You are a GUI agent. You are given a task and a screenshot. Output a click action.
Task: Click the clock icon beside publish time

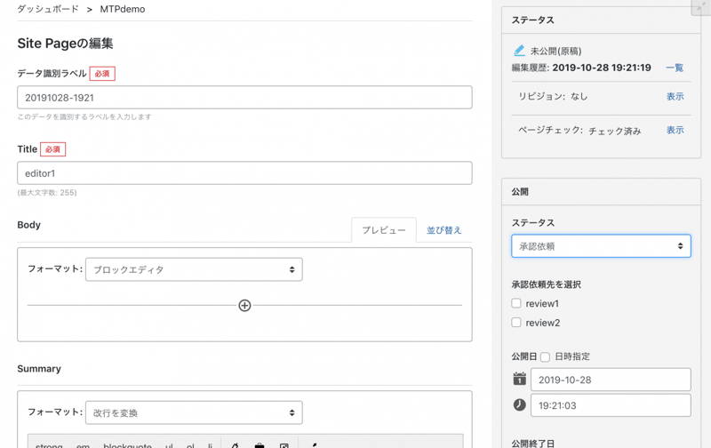519,405
